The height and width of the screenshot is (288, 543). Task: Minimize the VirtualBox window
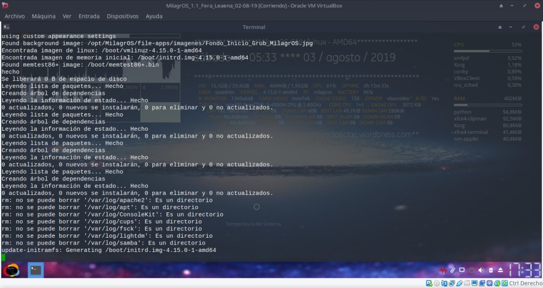512,5
